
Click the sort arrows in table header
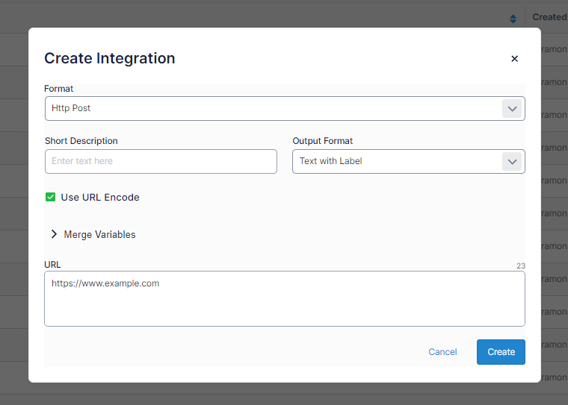[513, 19]
